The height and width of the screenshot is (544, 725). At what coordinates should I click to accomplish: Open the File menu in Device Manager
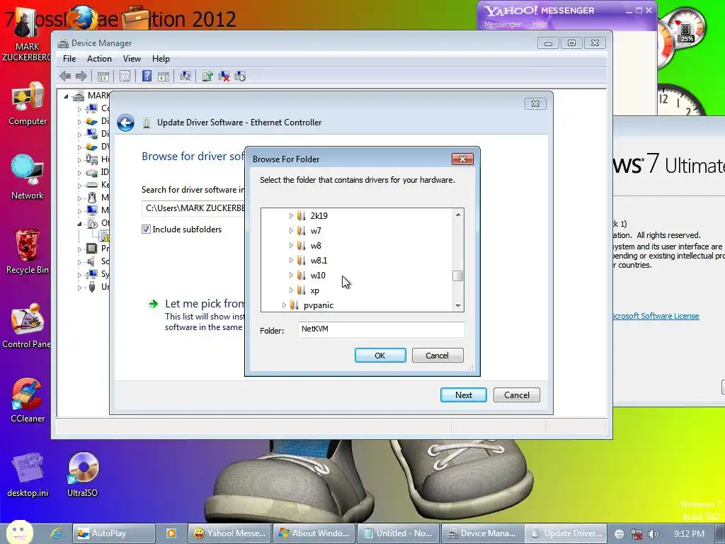(69, 59)
